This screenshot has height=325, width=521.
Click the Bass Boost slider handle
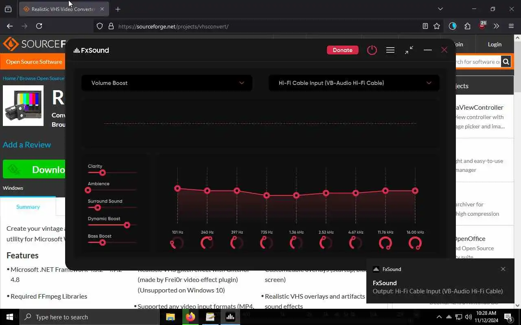click(103, 243)
